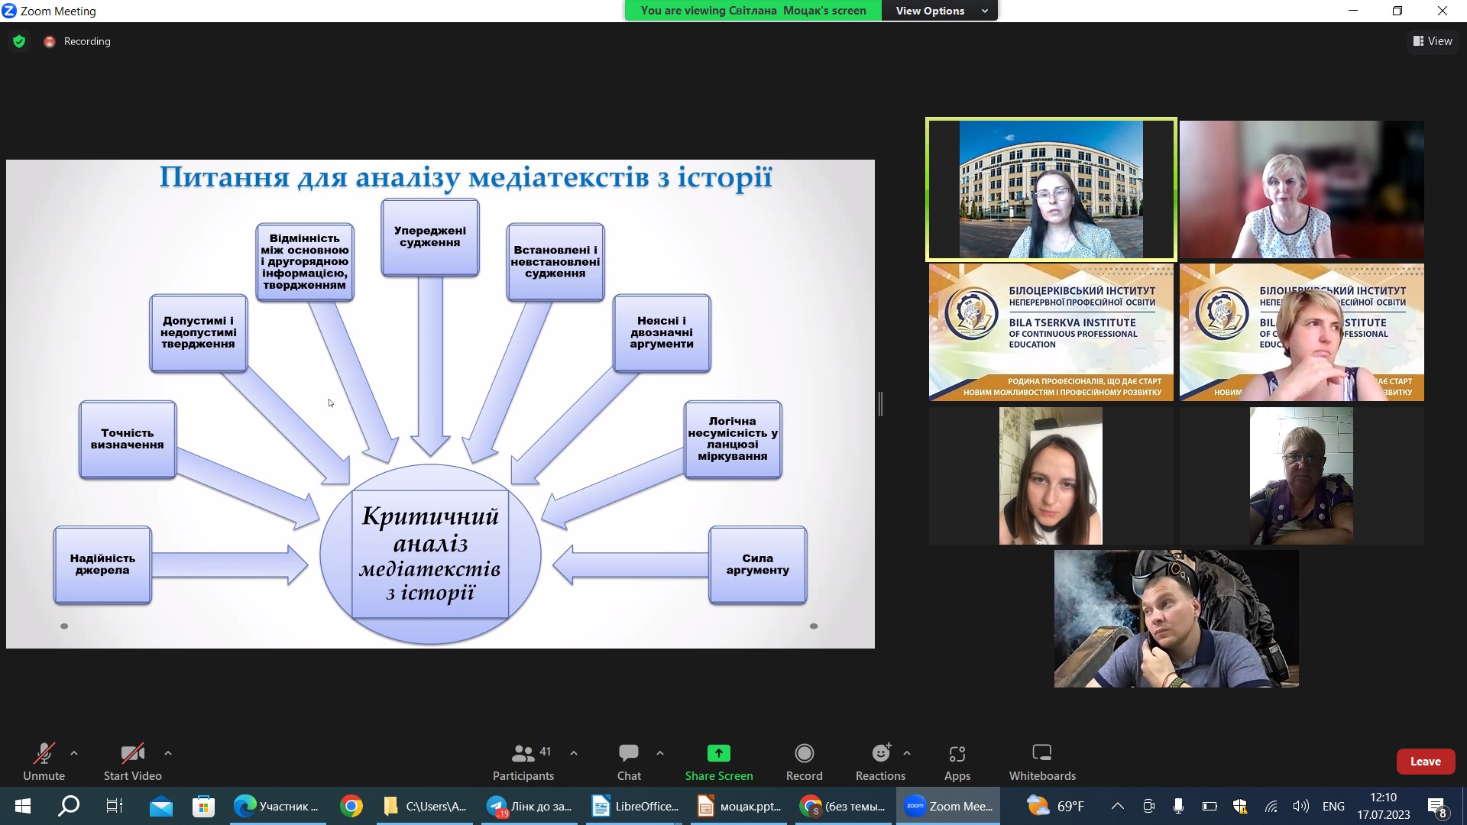Click the green Share Screen icon
Screen dimensions: 1467x825
(718, 754)
